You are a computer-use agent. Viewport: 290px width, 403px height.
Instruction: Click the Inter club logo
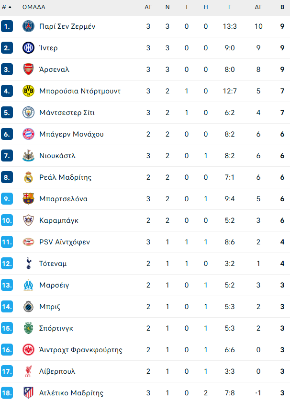click(29, 48)
